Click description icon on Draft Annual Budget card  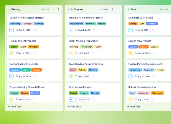(94, 100)
